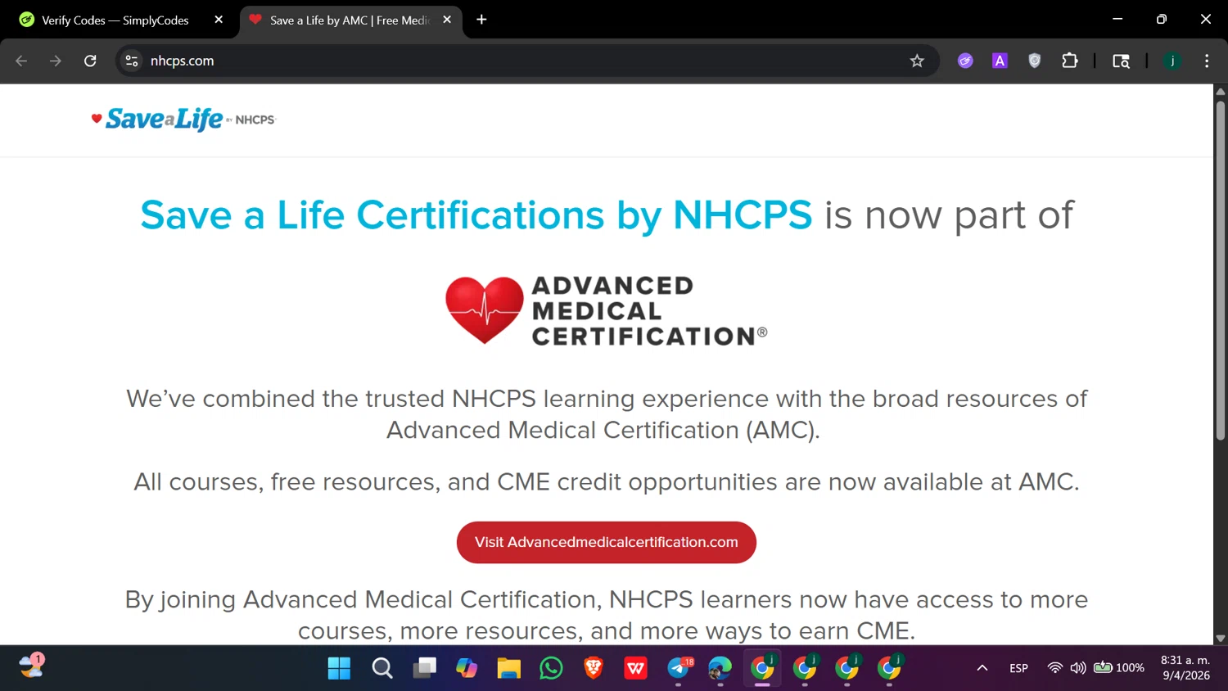Change the ESP input language

pyautogui.click(x=1018, y=668)
